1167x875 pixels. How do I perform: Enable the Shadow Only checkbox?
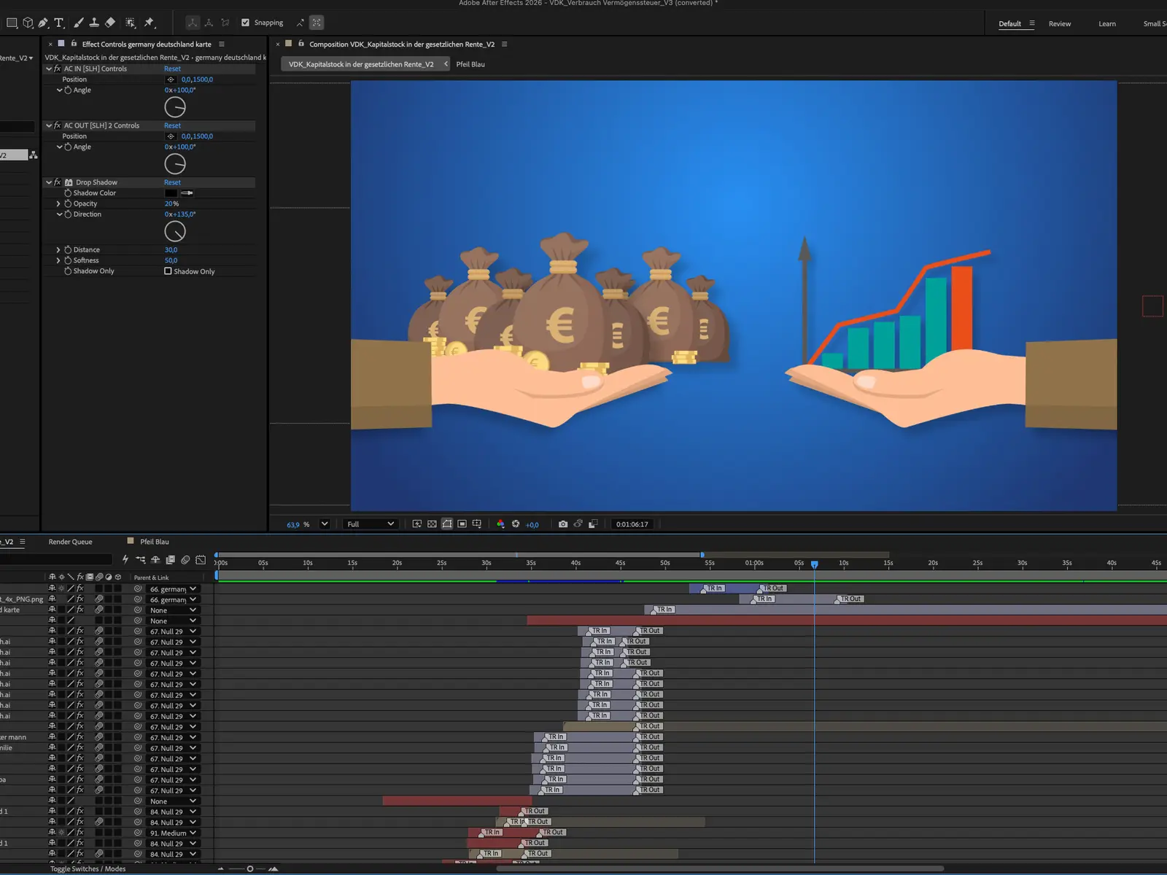tap(168, 271)
